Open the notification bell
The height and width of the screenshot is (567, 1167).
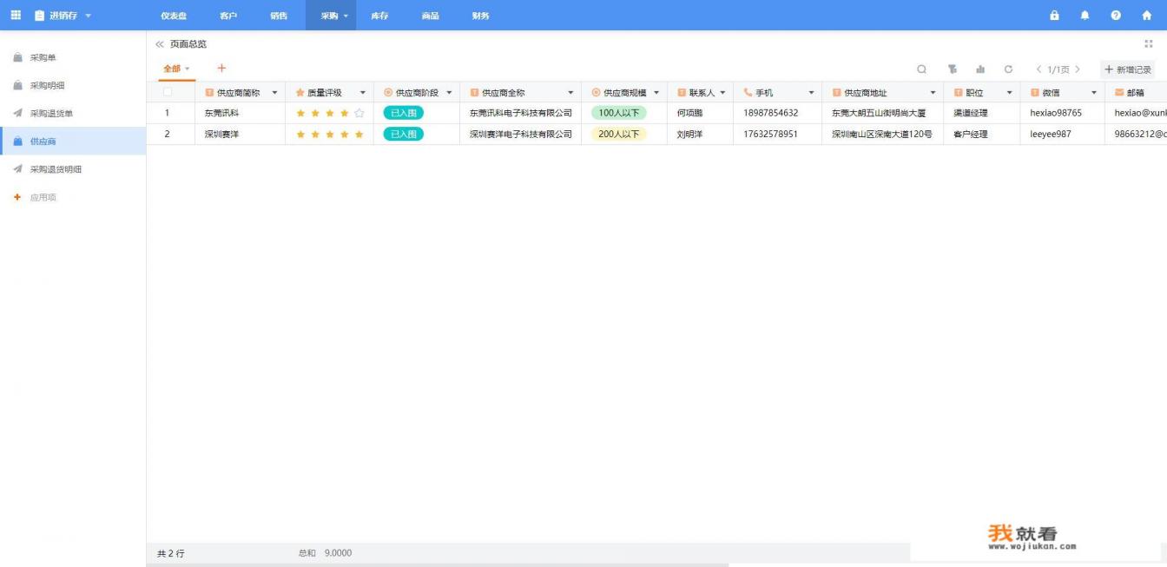(x=1085, y=16)
